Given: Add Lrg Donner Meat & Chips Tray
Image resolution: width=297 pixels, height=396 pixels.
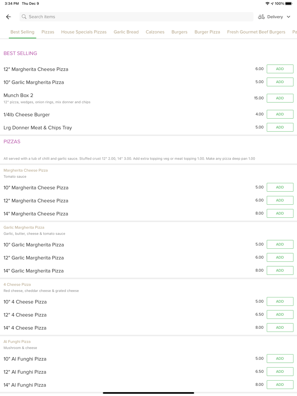Looking at the screenshot, I should point(280,127).
